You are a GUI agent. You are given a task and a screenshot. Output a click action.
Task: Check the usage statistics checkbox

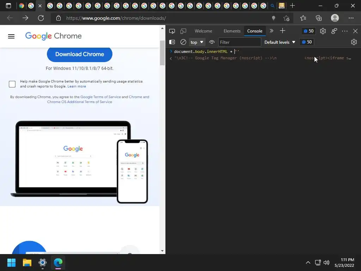(12, 84)
